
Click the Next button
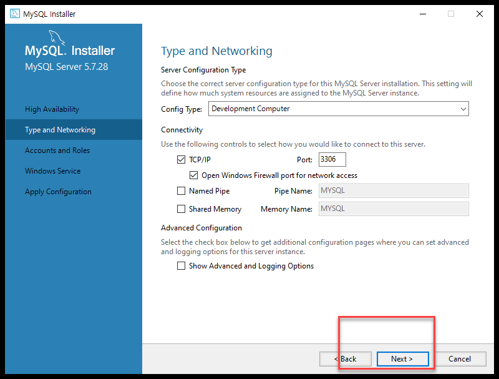coord(402,359)
